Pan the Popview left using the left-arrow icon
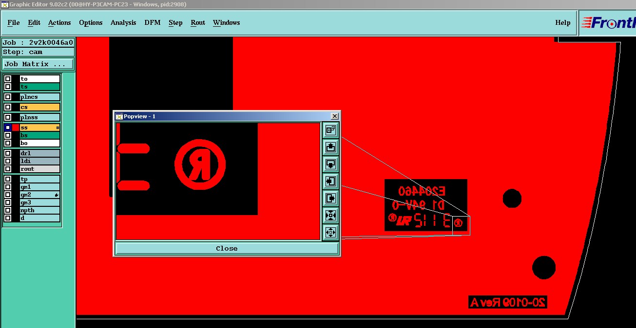This screenshot has height=328, width=636. tap(330, 182)
